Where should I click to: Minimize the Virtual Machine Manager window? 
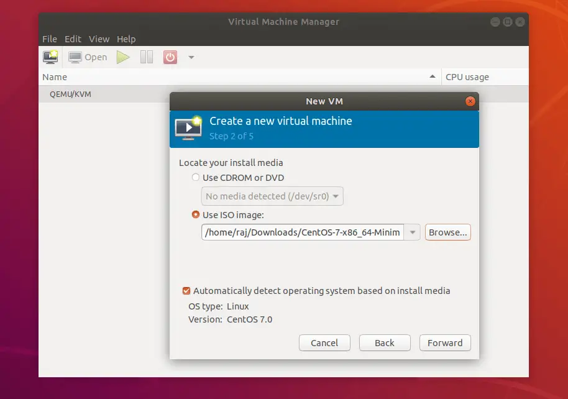(x=495, y=22)
